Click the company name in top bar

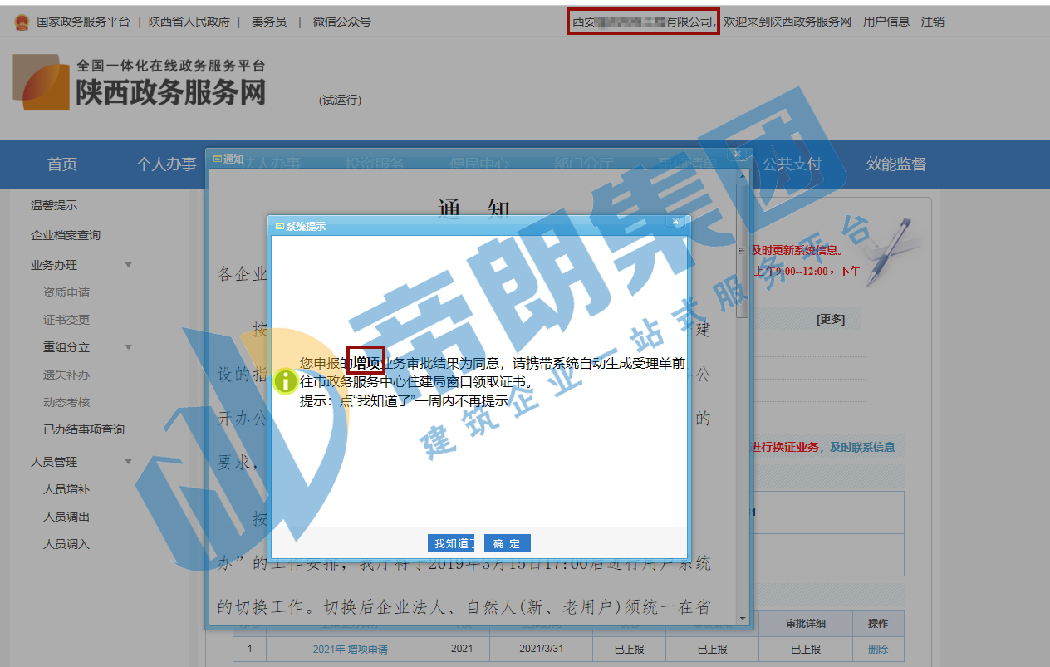[643, 22]
